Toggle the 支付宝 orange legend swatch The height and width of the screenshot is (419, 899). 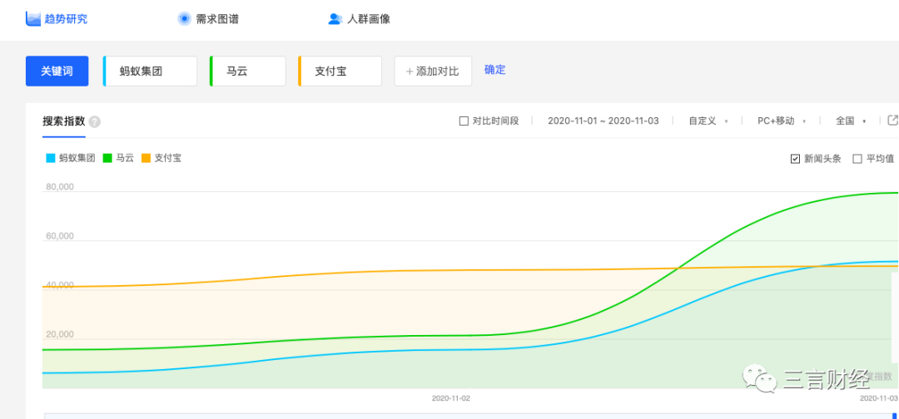click(147, 159)
